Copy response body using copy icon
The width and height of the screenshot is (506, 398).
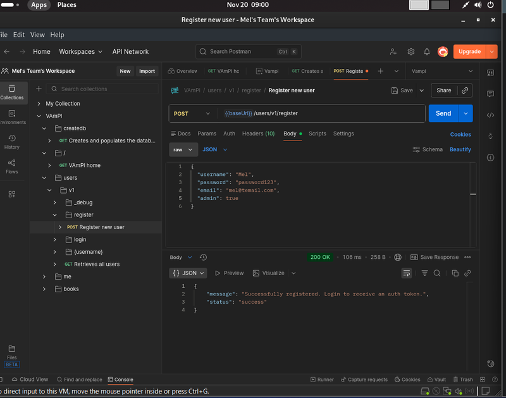point(455,273)
